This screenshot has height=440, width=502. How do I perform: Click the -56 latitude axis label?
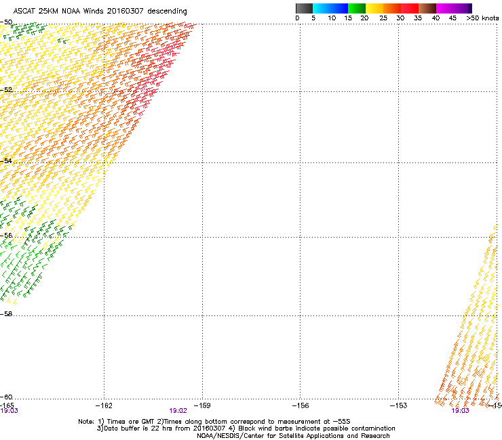pyautogui.click(x=6, y=235)
